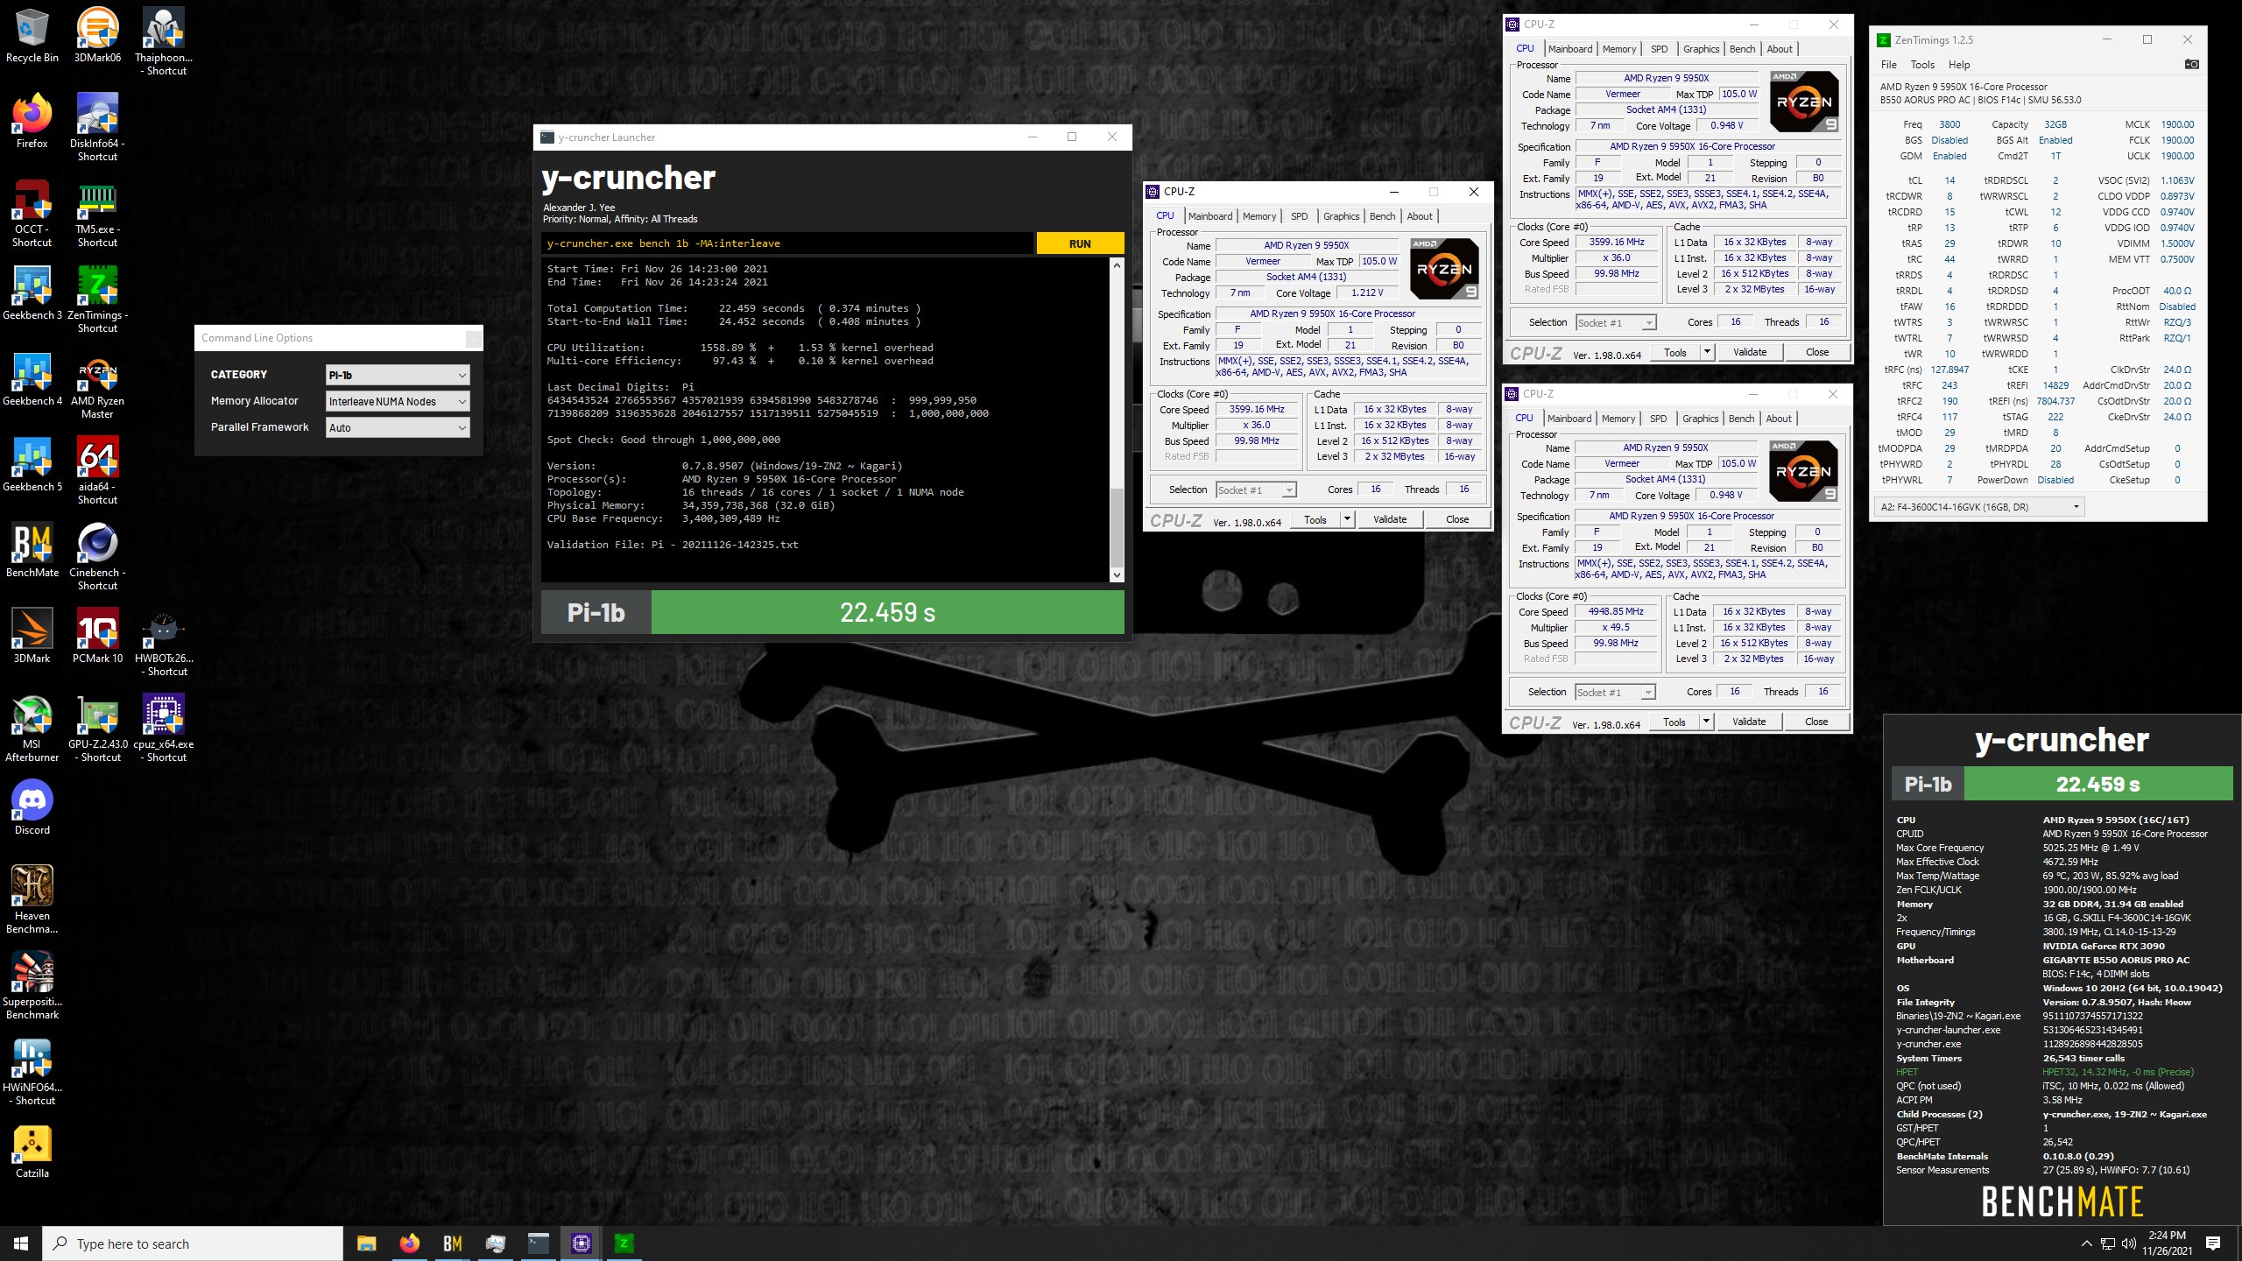
Task: Switch to SPD tab in bottom CPU-Z window
Action: click(x=1658, y=419)
